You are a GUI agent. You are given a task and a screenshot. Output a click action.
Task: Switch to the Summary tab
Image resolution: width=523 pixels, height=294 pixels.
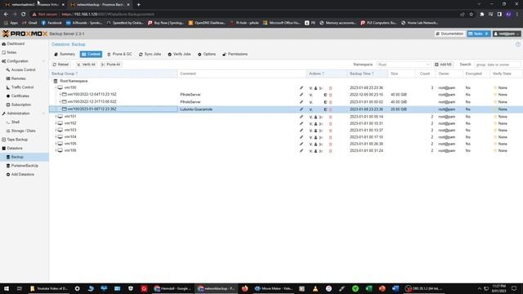65,54
